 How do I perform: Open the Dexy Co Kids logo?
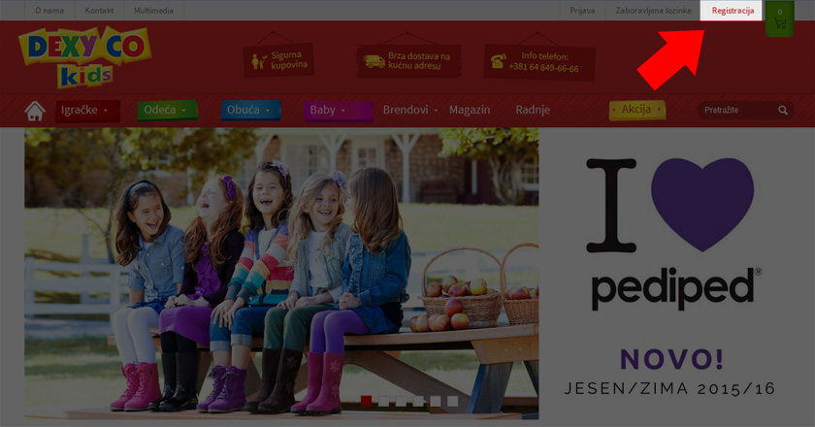(84, 56)
